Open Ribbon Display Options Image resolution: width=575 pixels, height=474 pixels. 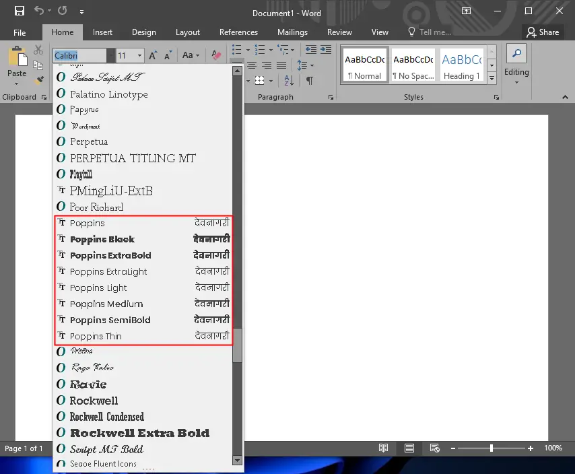[466, 11]
